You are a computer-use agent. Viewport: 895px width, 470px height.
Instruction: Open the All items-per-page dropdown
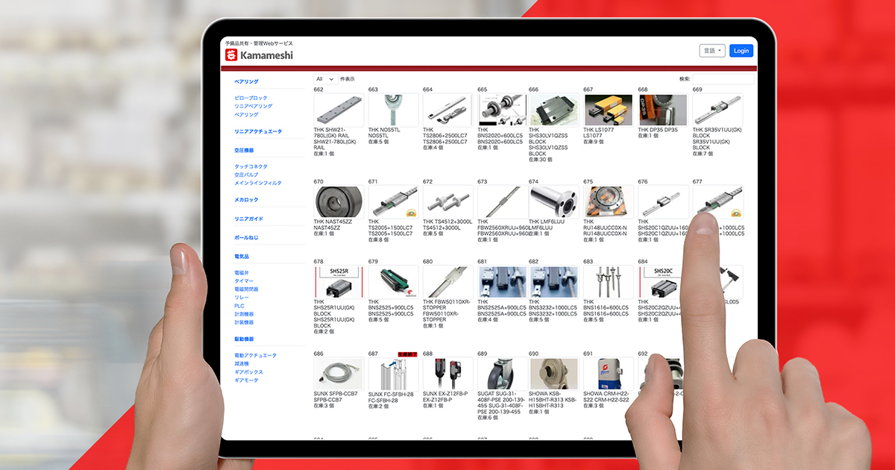pyautogui.click(x=325, y=78)
